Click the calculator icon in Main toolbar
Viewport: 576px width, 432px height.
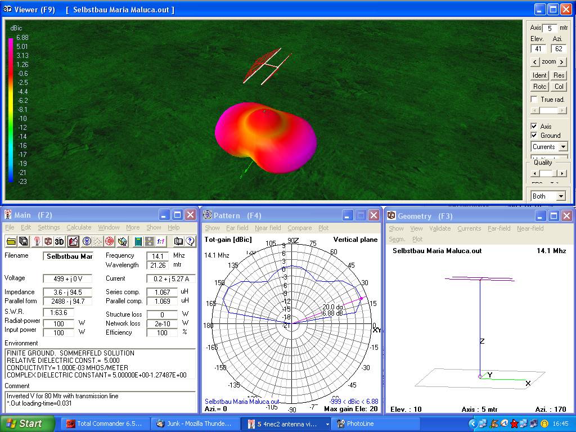point(138,241)
